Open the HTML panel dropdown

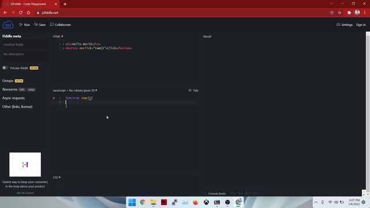pyautogui.click(x=58, y=36)
